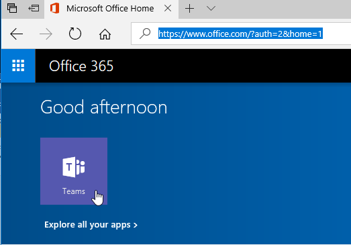
Task: Open a new browser tab
Action: coord(190,9)
